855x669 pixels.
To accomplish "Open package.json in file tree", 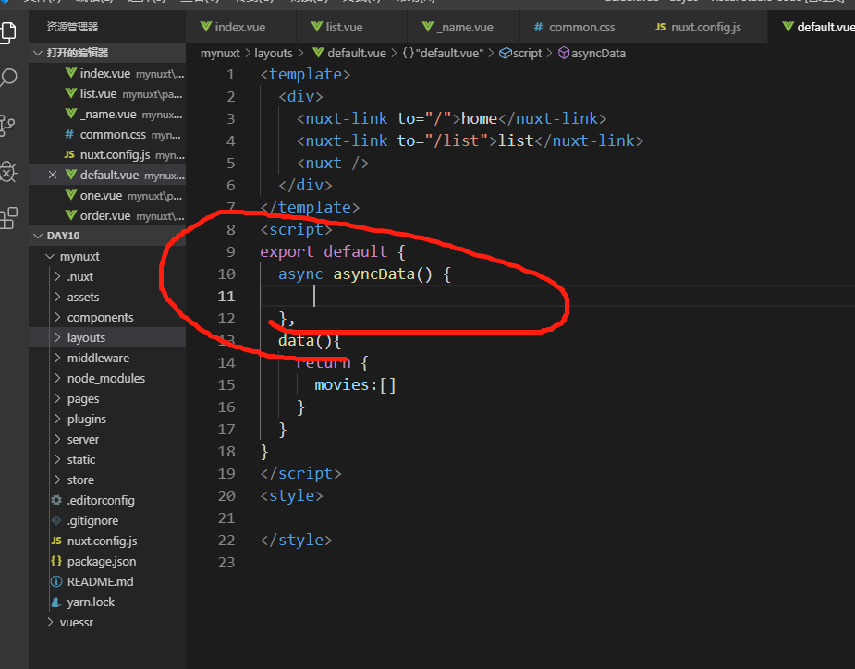I will tap(107, 561).
